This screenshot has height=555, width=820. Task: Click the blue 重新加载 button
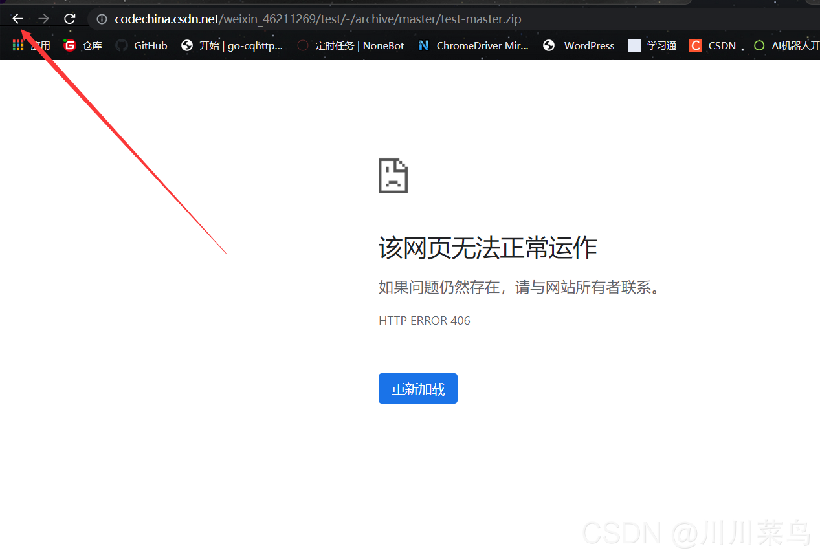tap(417, 389)
